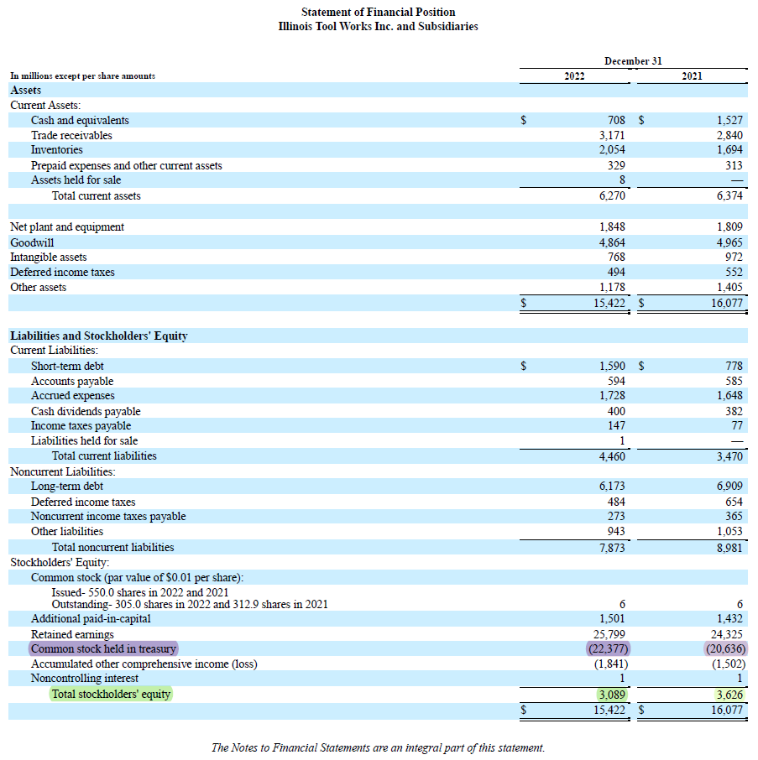The height and width of the screenshot is (760, 758).
Task: Select the 2021 inventories value 1,694
Action: pos(729,150)
